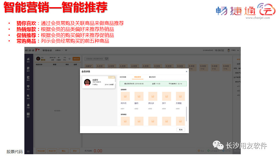The image size is (276, 158).
Task: Click the 常购商品 section heading
Action: click(124, 115)
